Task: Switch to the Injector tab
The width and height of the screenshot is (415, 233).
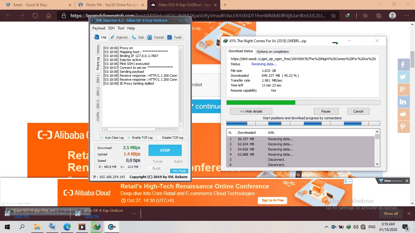Action: (119, 37)
